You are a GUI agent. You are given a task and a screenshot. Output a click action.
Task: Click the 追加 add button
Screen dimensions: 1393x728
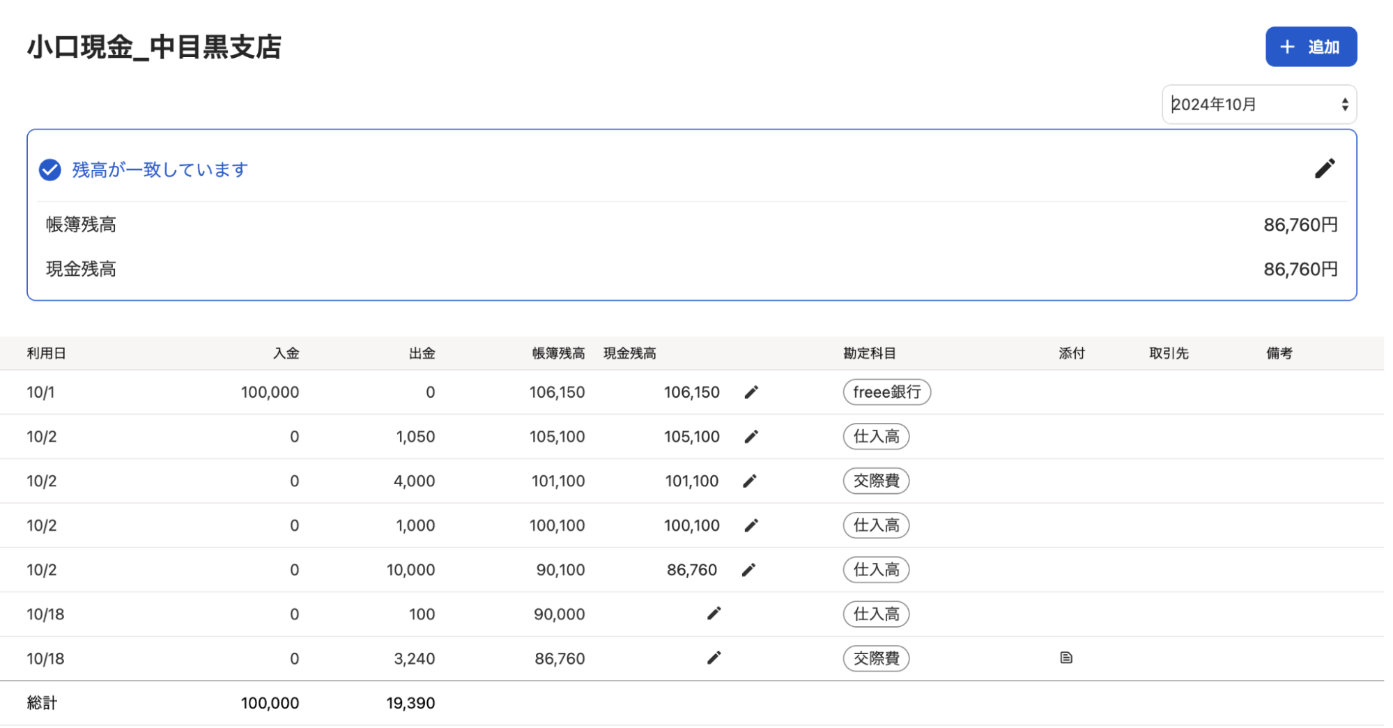[x=1310, y=47]
